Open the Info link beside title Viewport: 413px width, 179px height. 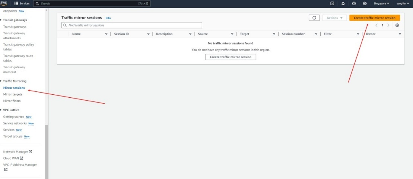pos(108,18)
